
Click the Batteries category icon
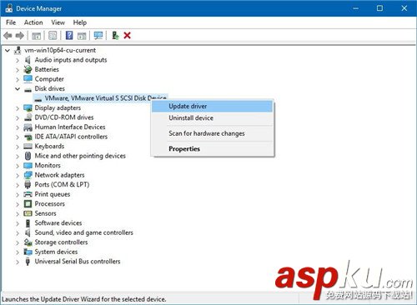click(x=28, y=69)
